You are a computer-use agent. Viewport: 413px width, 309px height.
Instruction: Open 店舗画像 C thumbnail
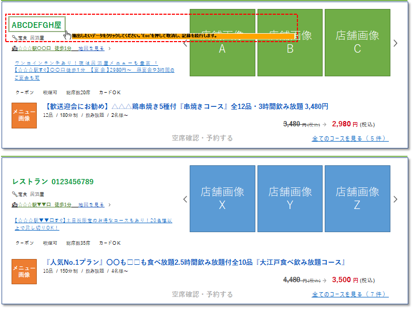click(x=357, y=43)
